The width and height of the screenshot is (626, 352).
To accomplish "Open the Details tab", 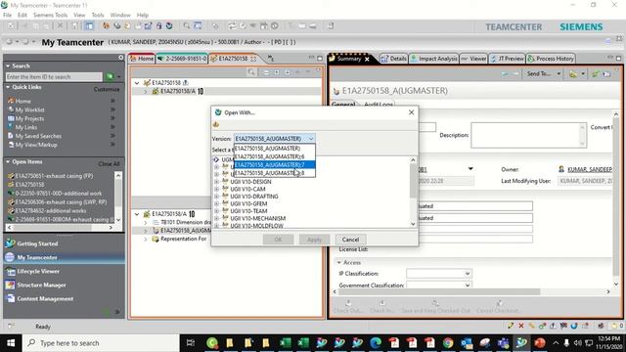I will coord(393,59).
